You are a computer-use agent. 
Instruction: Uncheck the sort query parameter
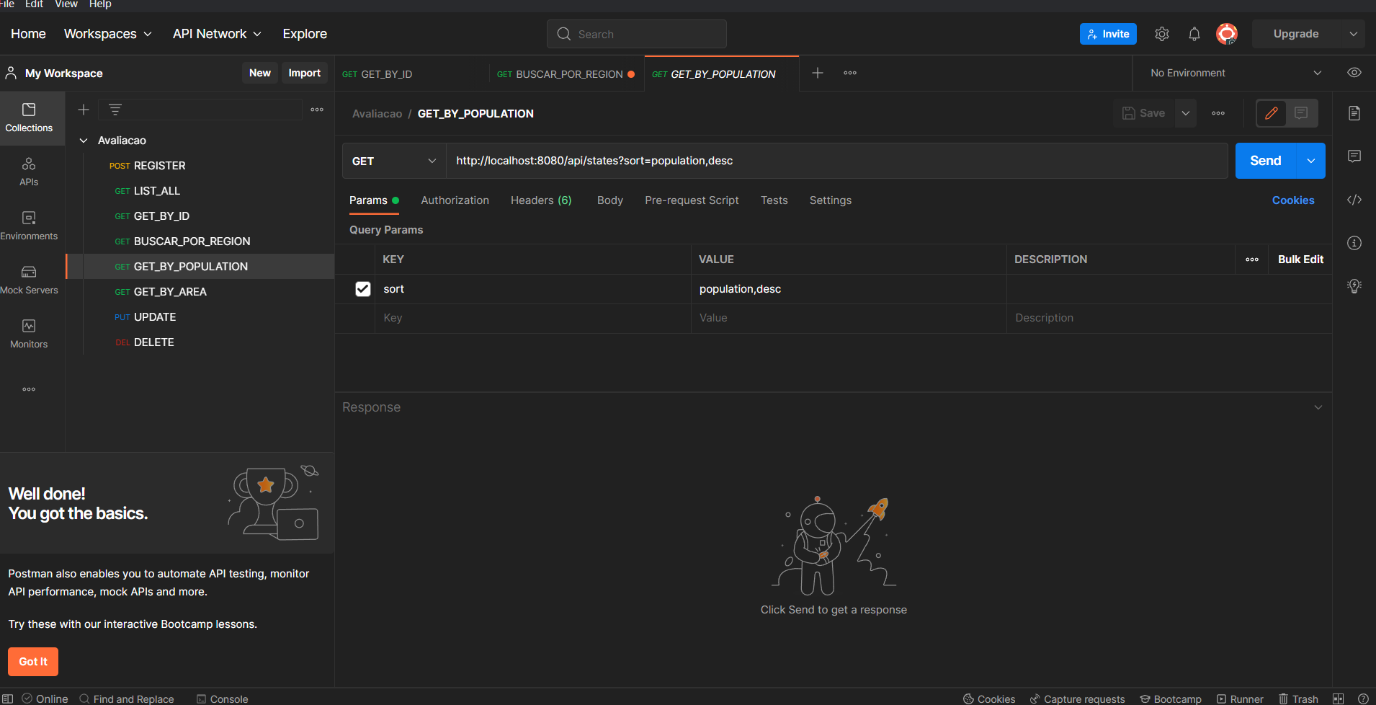click(x=362, y=288)
